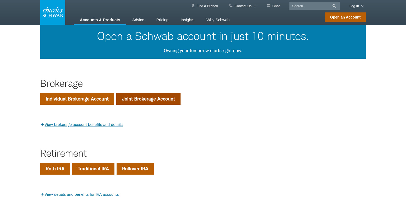Expand View brokerage account benefits and details

pyautogui.click(x=84, y=125)
